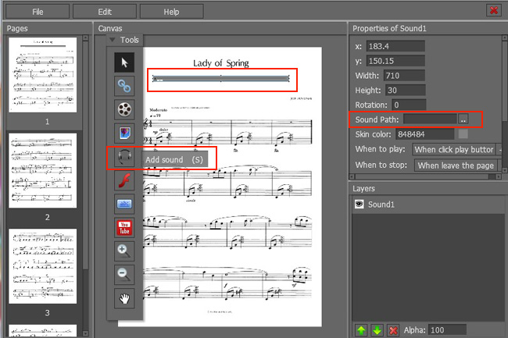Click the Alpha value field
Viewport: 508px width, 338px height.
coord(447,330)
